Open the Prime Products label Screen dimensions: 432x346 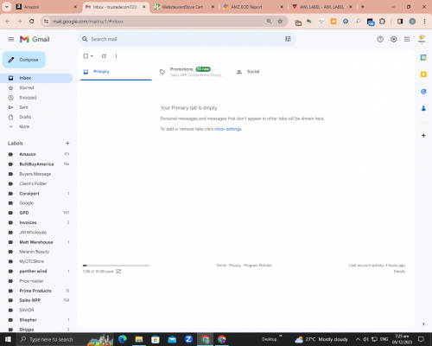(36, 291)
